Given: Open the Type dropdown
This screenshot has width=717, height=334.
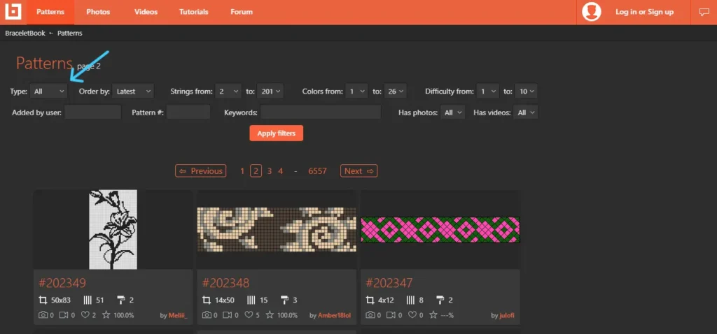Looking at the screenshot, I should click(49, 92).
